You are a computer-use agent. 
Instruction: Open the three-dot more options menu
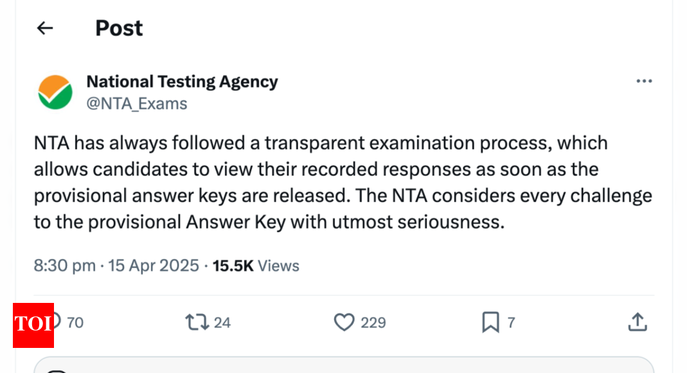click(644, 81)
